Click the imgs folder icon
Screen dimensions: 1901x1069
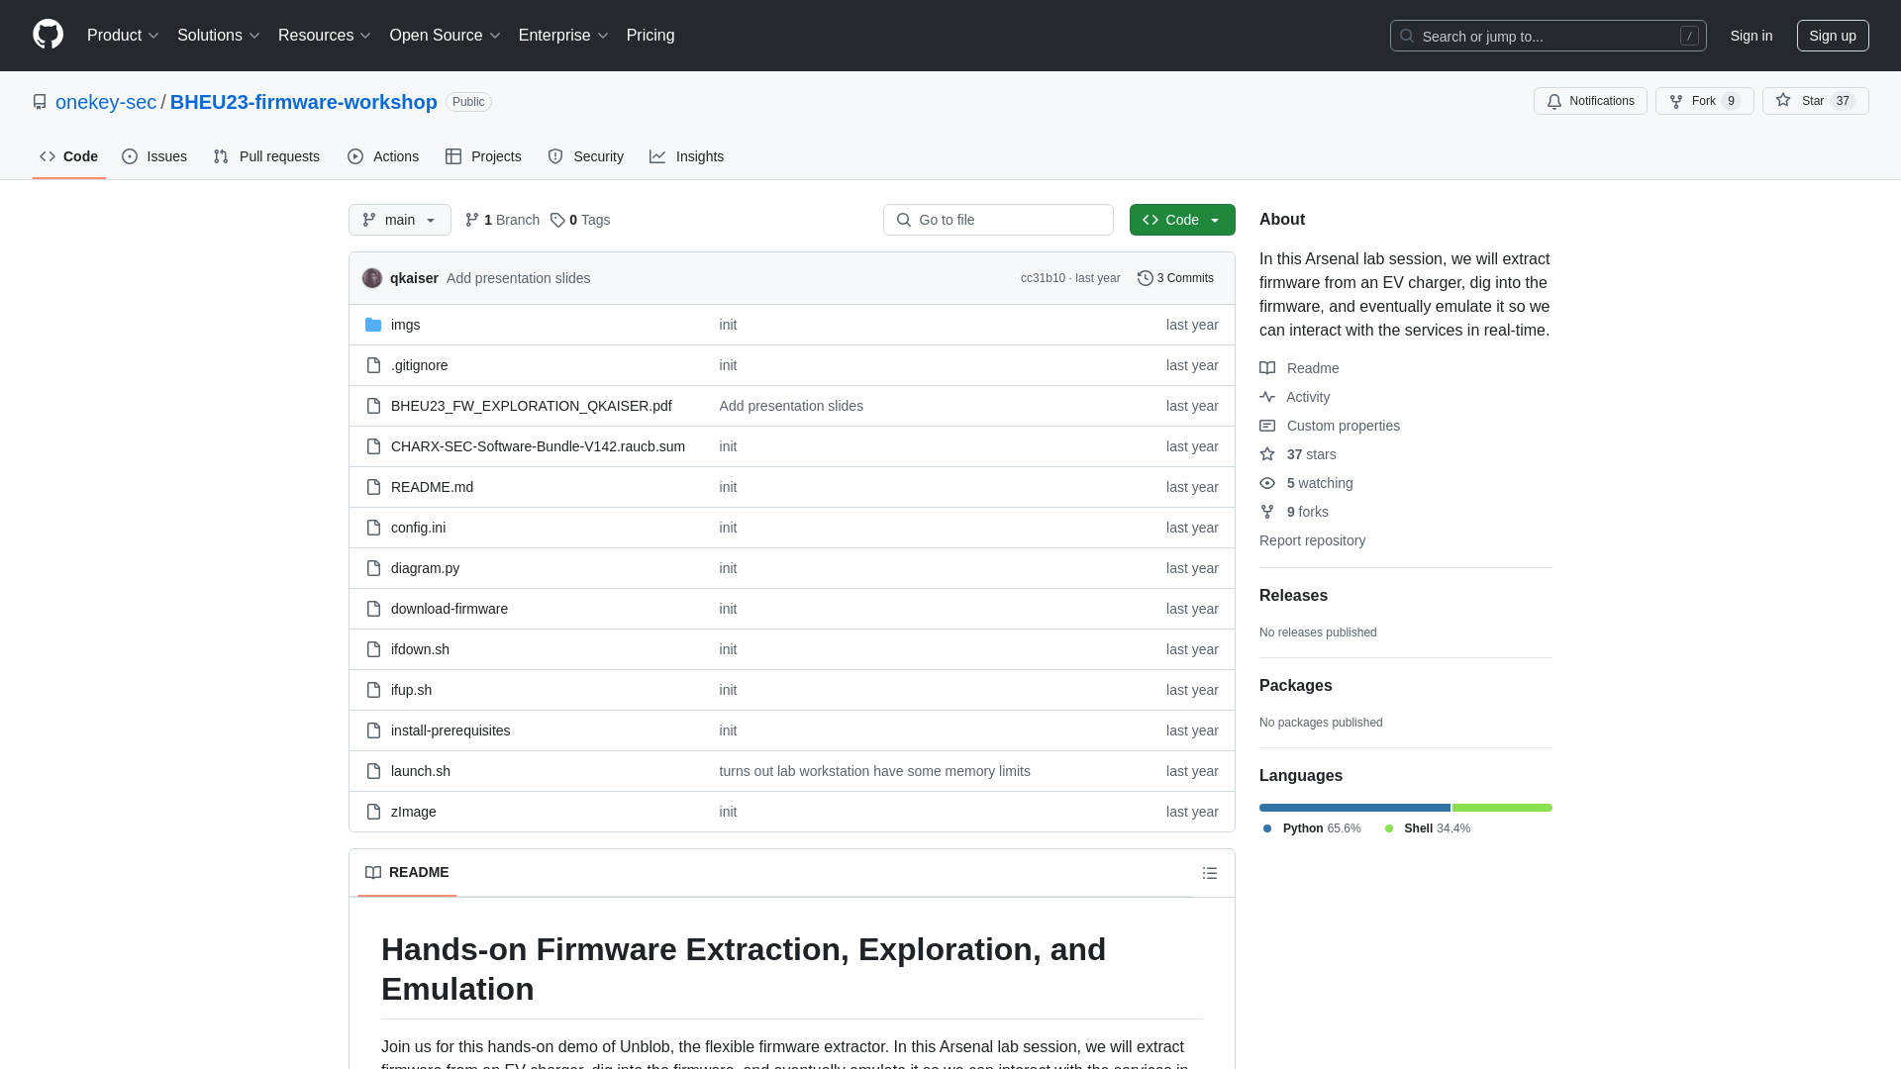(x=373, y=325)
